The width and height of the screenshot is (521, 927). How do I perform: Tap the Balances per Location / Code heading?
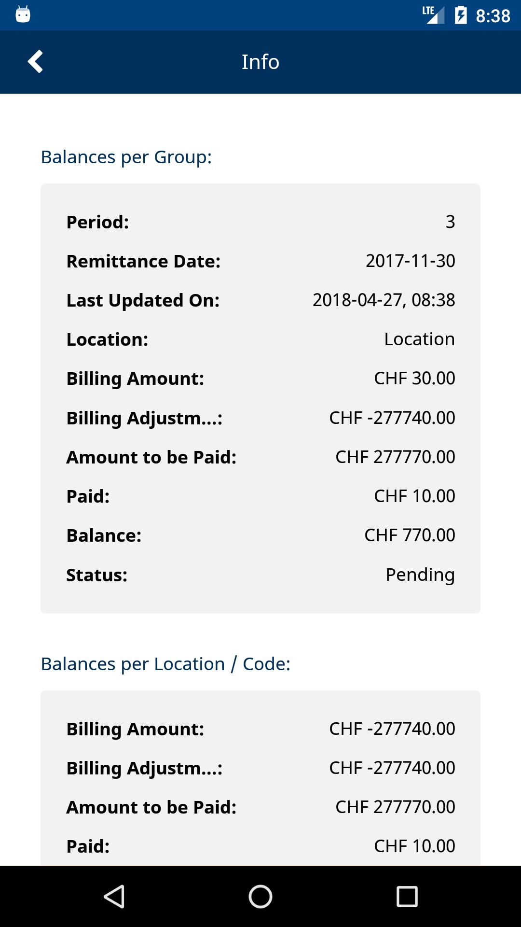165,664
